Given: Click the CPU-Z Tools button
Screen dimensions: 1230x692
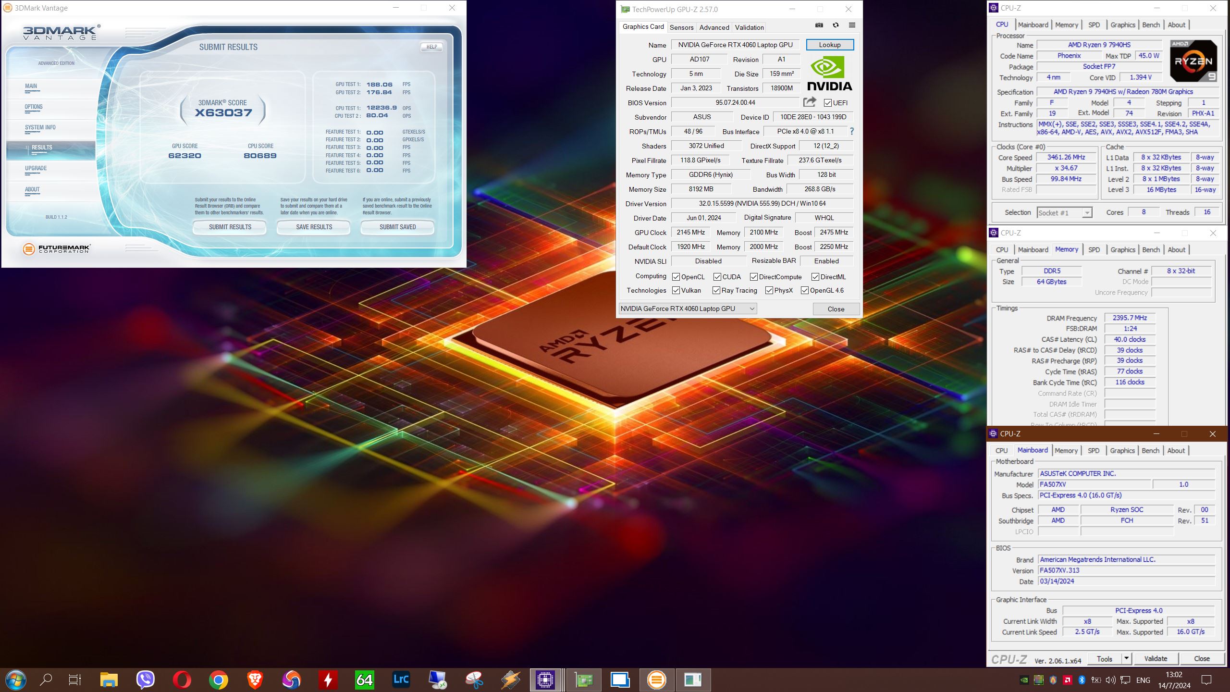Looking at the screenshot, I should coord(1104,658).
